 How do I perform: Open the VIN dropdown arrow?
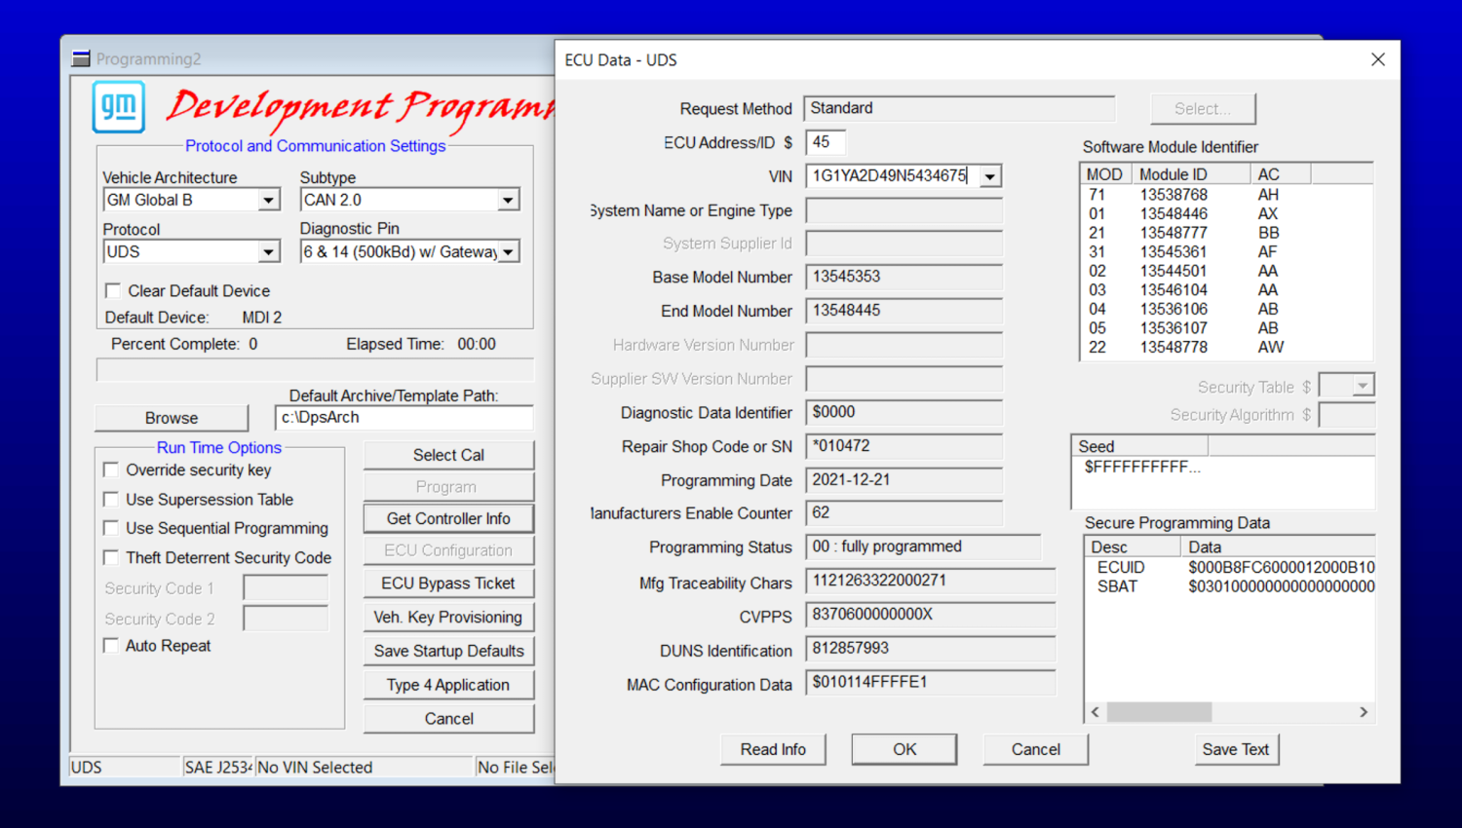pyautogui.click(x=990, y=176)
